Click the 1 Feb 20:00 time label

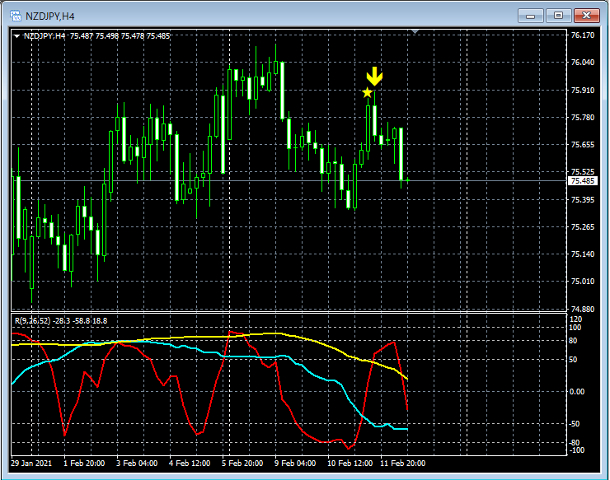pyautogui.click(x=84, y=464)
